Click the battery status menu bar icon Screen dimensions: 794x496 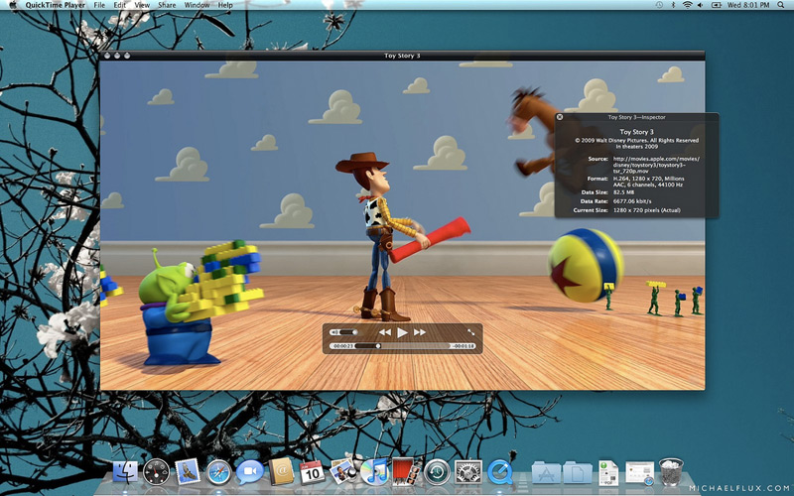click(716, 5)
